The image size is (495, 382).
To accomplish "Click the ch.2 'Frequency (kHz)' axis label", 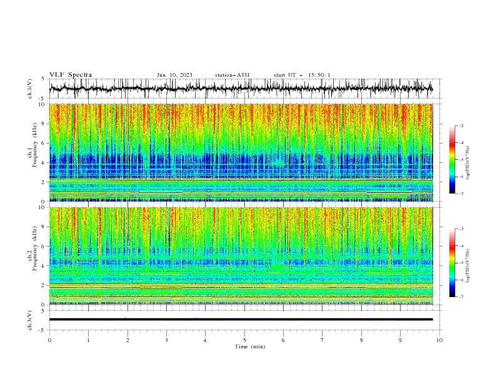I will 35,248.
